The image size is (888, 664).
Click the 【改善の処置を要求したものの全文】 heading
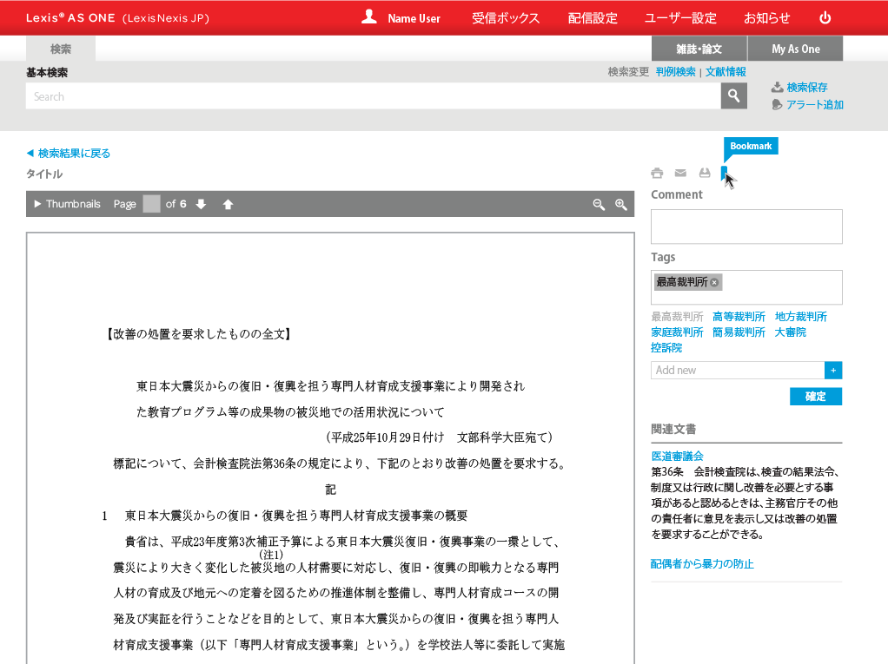click(x=199, y=333)
